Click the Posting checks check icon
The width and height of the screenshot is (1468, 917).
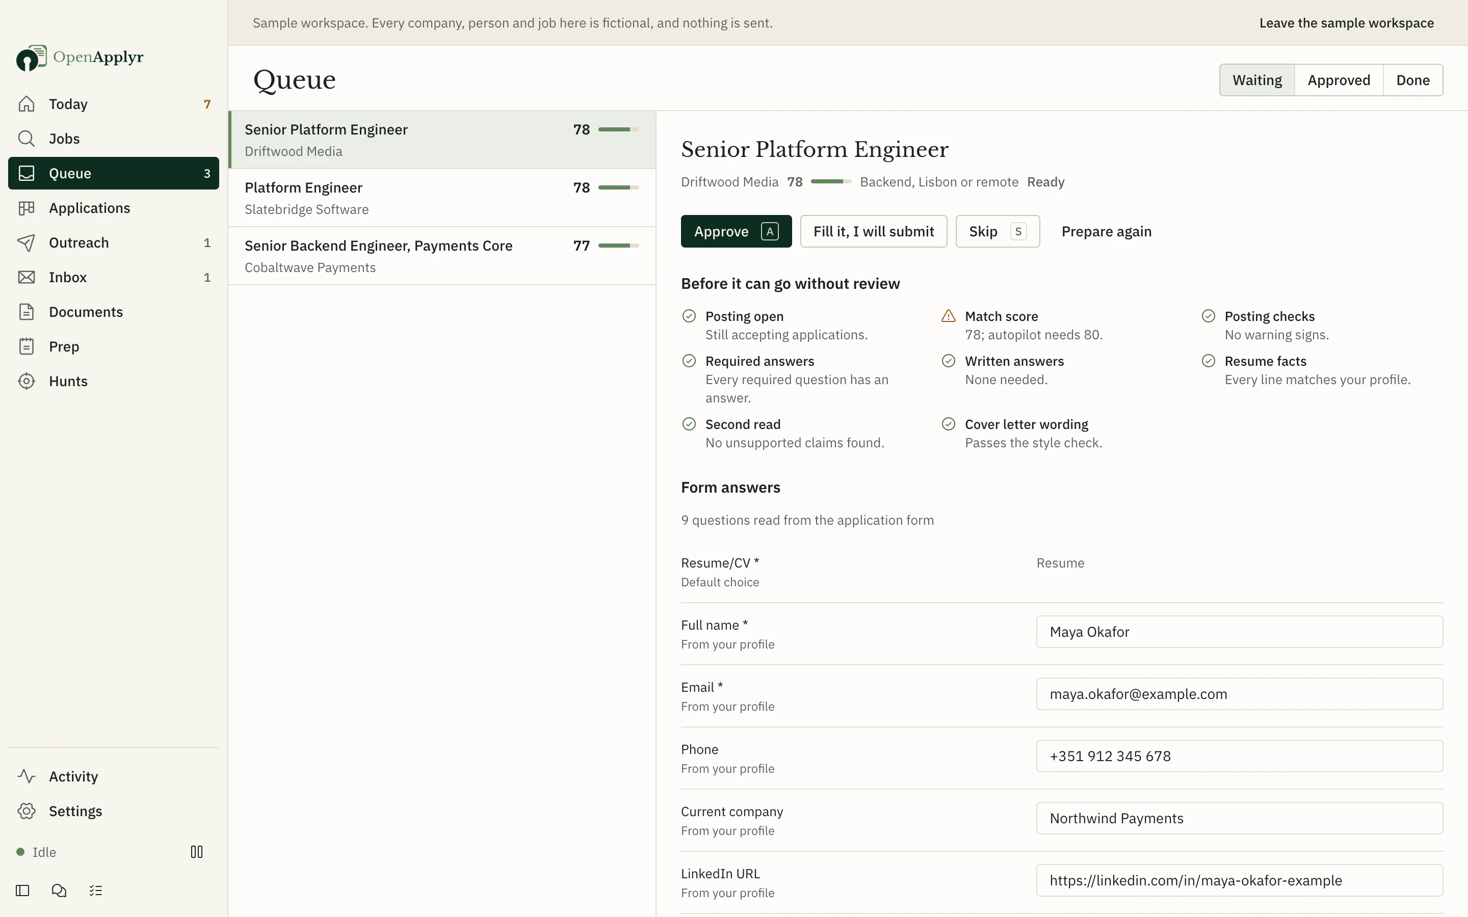[1209, 316]
